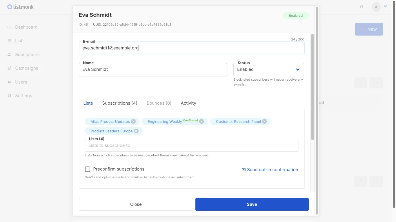This screenshot has width=396, height=222.
Task: Expand the user account menu chevron
Action: tap(385, 6)
